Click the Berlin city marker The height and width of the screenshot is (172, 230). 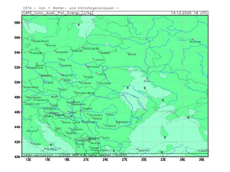tap(37, 63)
